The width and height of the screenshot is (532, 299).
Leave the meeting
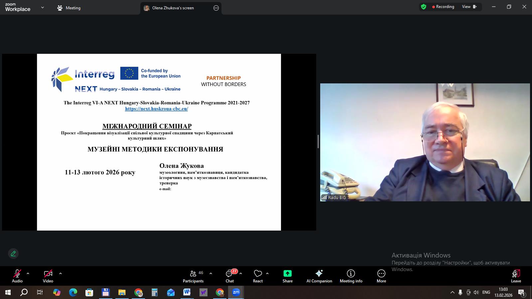click(x=516, y=275)
